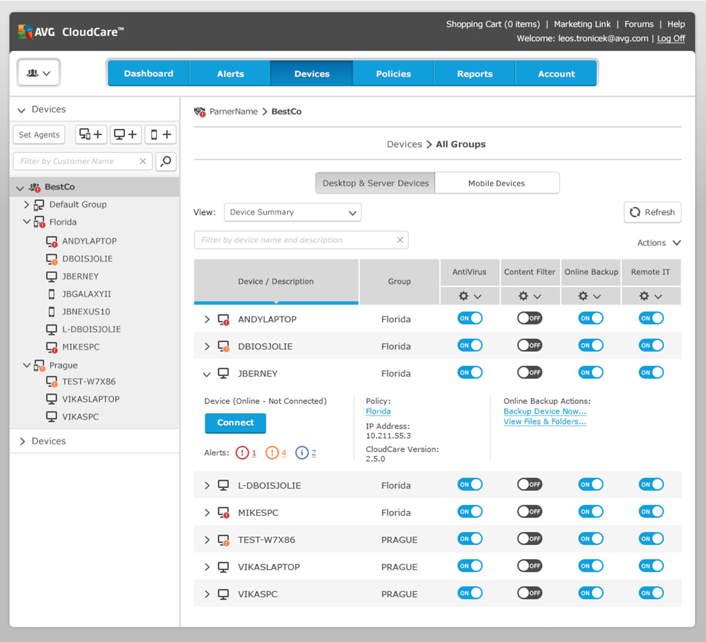Viewport: 706px width, 642px height.
Task: Click the Refresh button
Action: click(x=652, y=212)
